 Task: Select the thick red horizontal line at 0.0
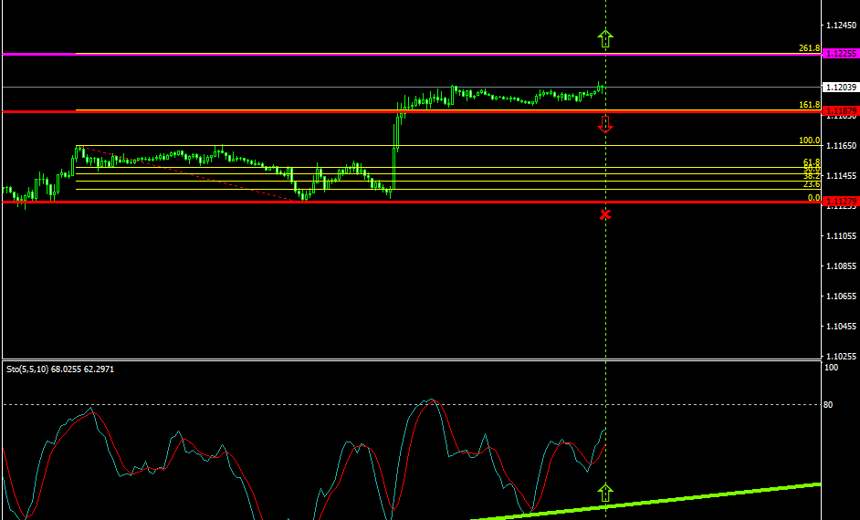pos(274,202)
